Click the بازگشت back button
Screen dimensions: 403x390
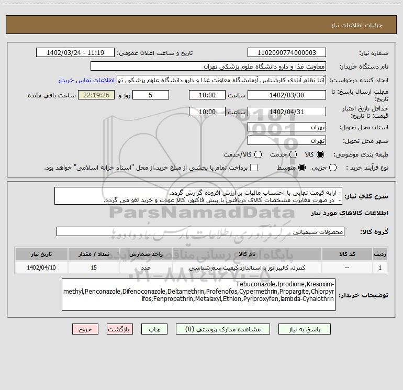[120, 329]
